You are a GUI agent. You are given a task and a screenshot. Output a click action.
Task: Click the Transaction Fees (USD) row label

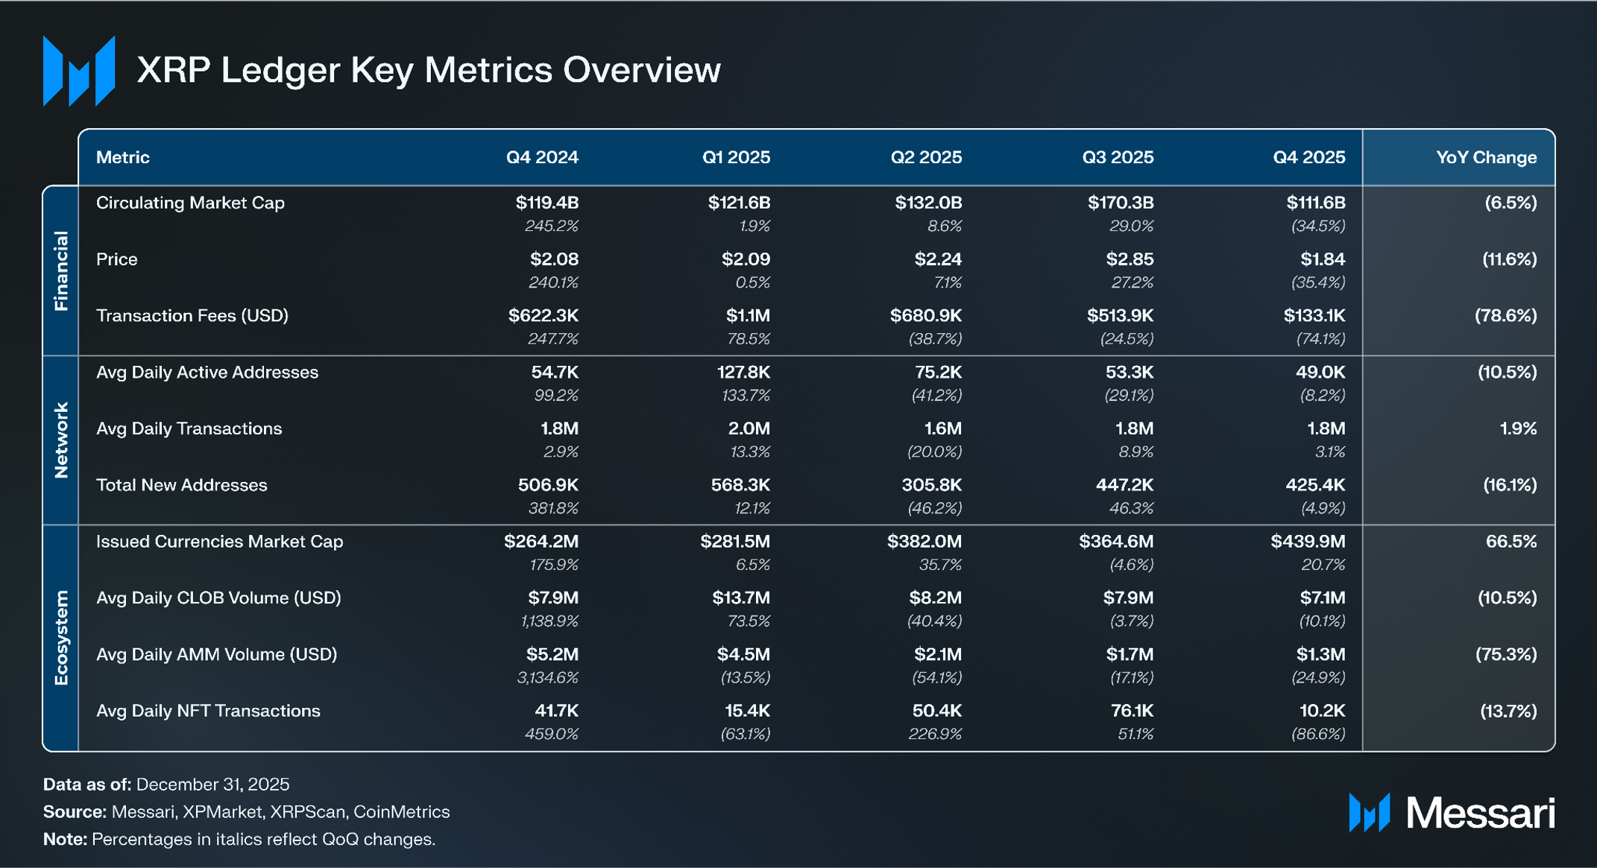[x=192, y=316]
